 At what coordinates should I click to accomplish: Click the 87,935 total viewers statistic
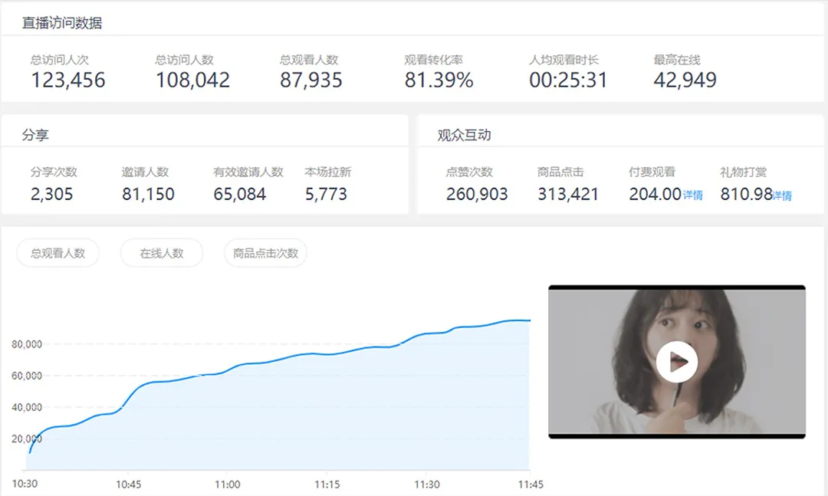(311, 80)
